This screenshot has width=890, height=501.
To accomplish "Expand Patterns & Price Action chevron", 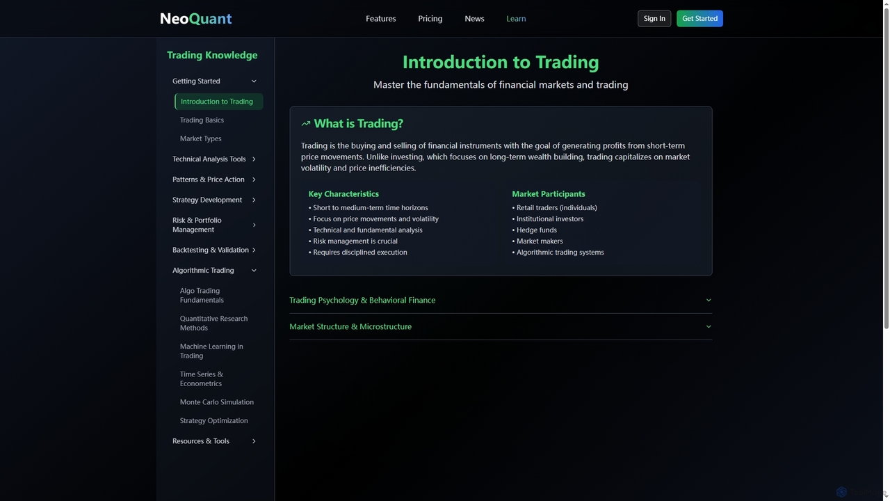I will tap(254, 180).
